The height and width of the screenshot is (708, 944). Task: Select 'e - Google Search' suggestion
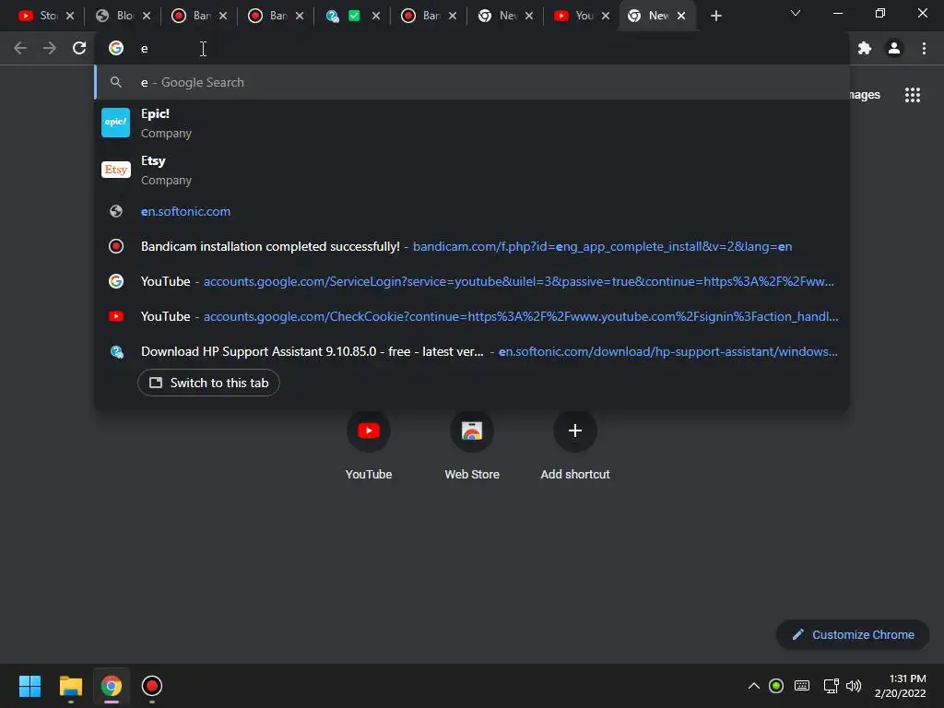[x=472, y=82]
